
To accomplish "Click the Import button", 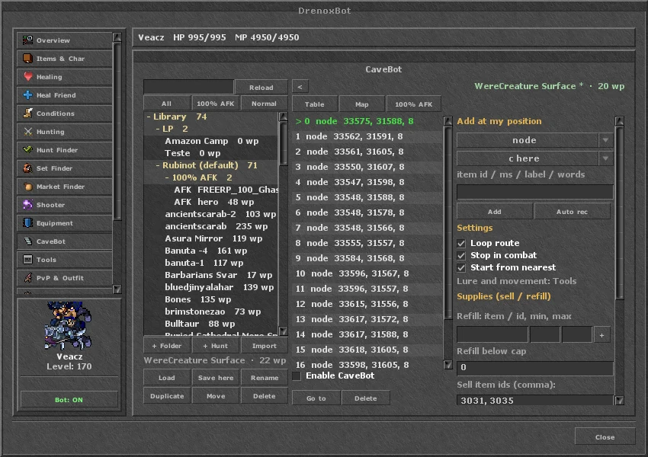I will click(264, 346).
